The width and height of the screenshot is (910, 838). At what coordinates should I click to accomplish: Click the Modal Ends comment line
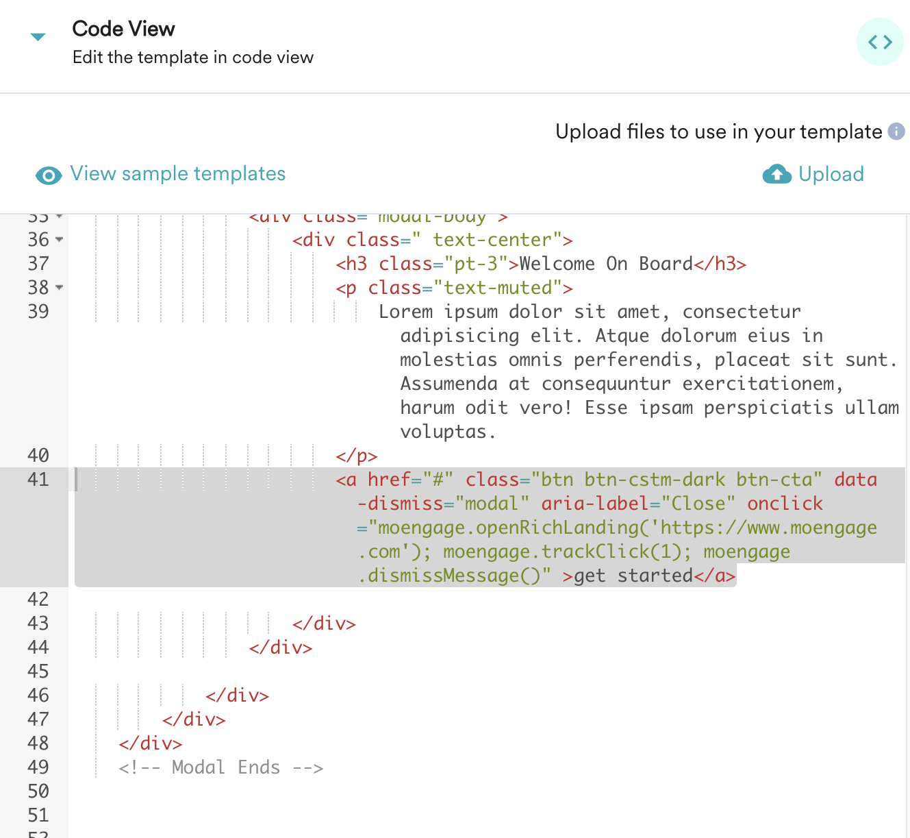220,767
